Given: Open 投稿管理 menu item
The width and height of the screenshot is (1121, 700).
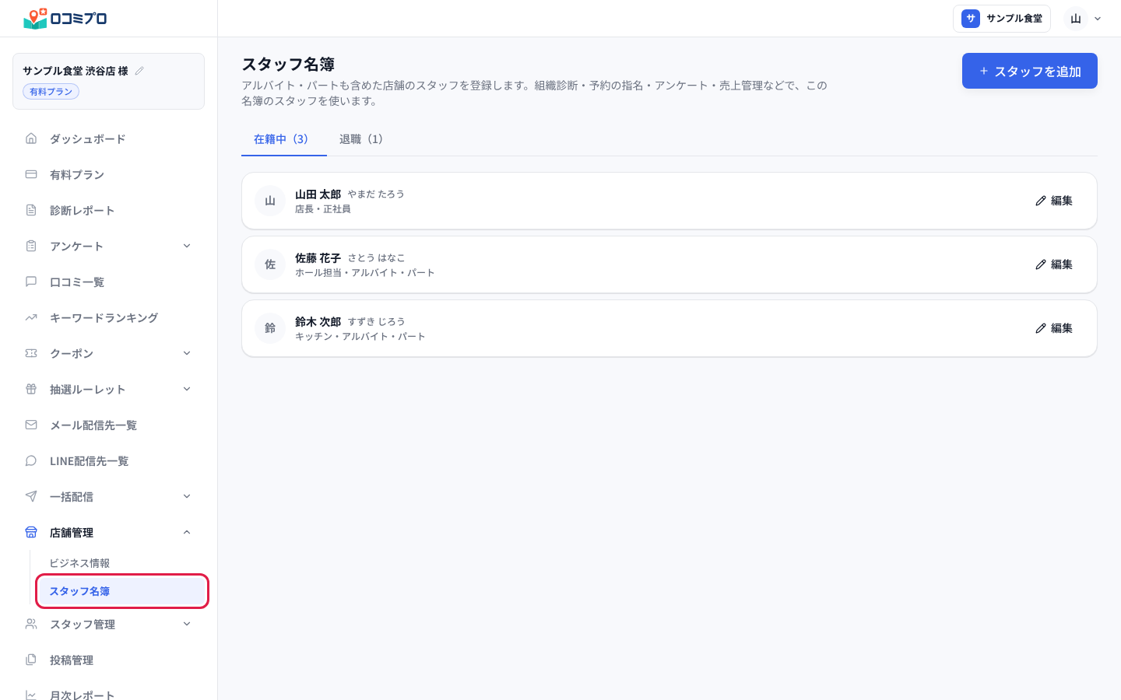Looking at the screenshot, I should point(109,660).
